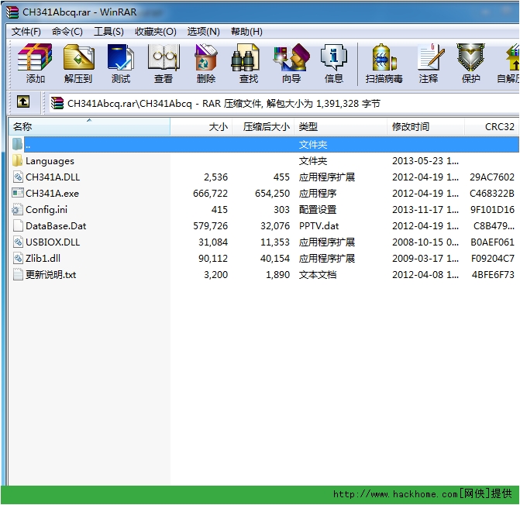Open the 工具(S) menu
The height and width of the screenshot is (505, 520).
click(108, 32)
